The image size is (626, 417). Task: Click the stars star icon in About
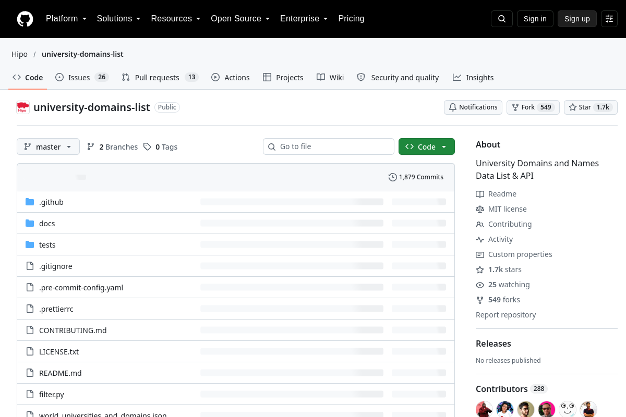tap(480, 269)
